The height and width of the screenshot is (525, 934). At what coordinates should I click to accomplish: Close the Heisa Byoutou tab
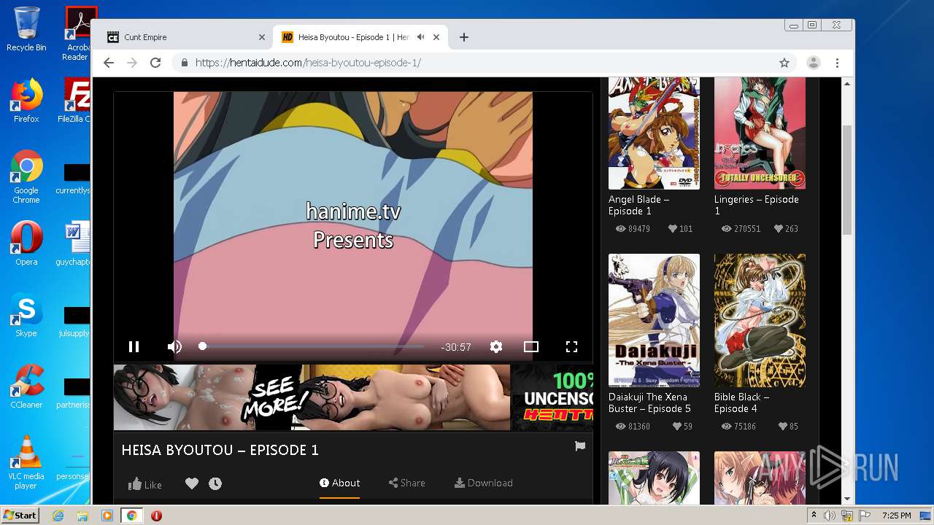pyautogui.click(x=437, y=37)
